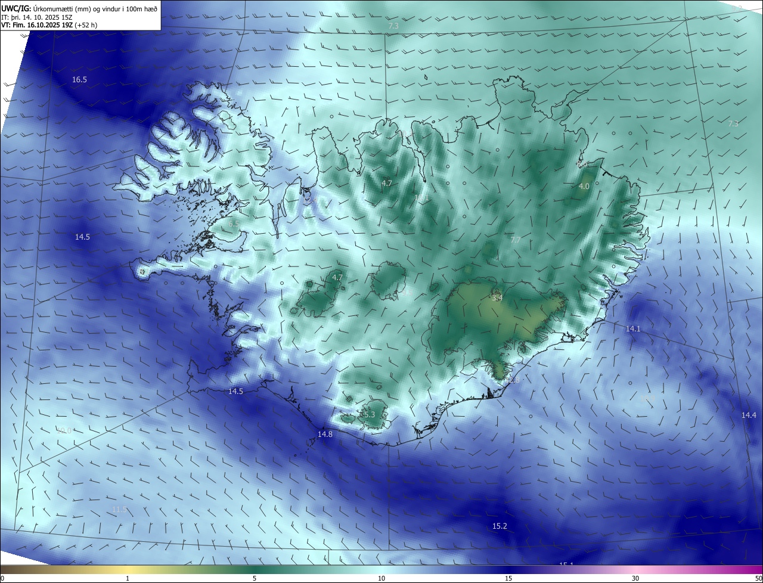Click the 14.1 value off the southeast coast
Image resolution: width=763 pixels, height=583 pixels.
[x=632, y=329]
